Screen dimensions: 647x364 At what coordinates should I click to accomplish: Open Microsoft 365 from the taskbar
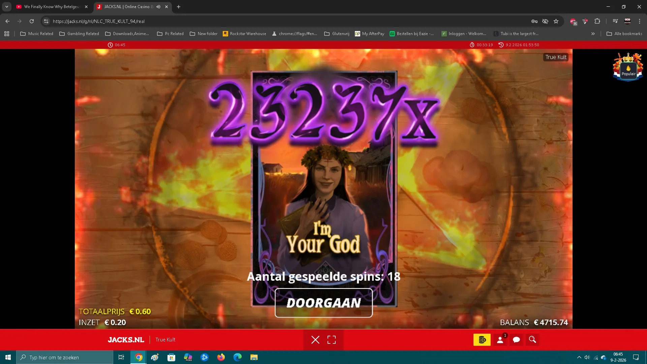188,357
